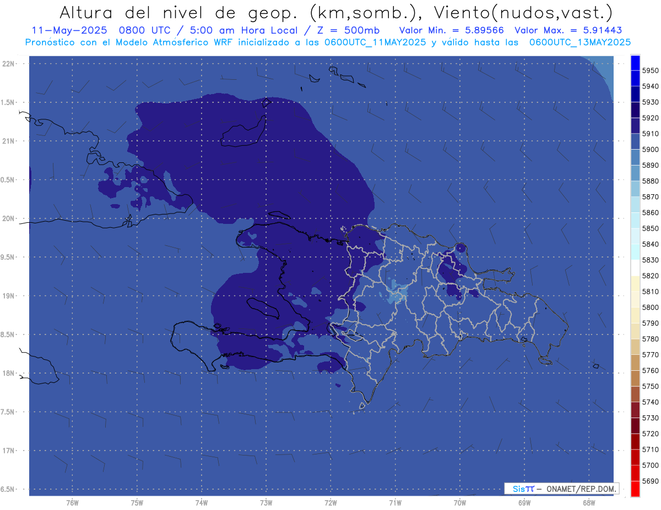Click the "SisTT - ONAMET/REP.DOM." credit label
Image resolution: width=661 pixels, height=510 pixels.
561,489
